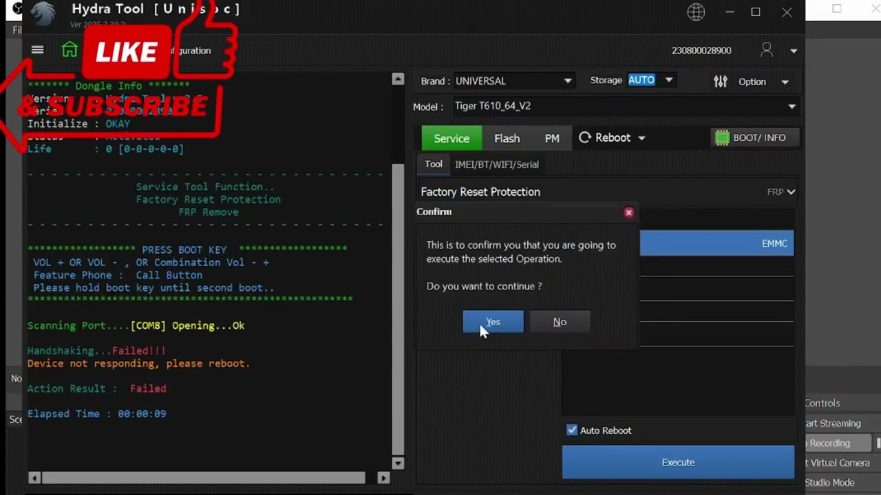This screenshot has width=881, height=495.
Task: Open the Storage AUTO dropdown
Action: coord(650,80)
